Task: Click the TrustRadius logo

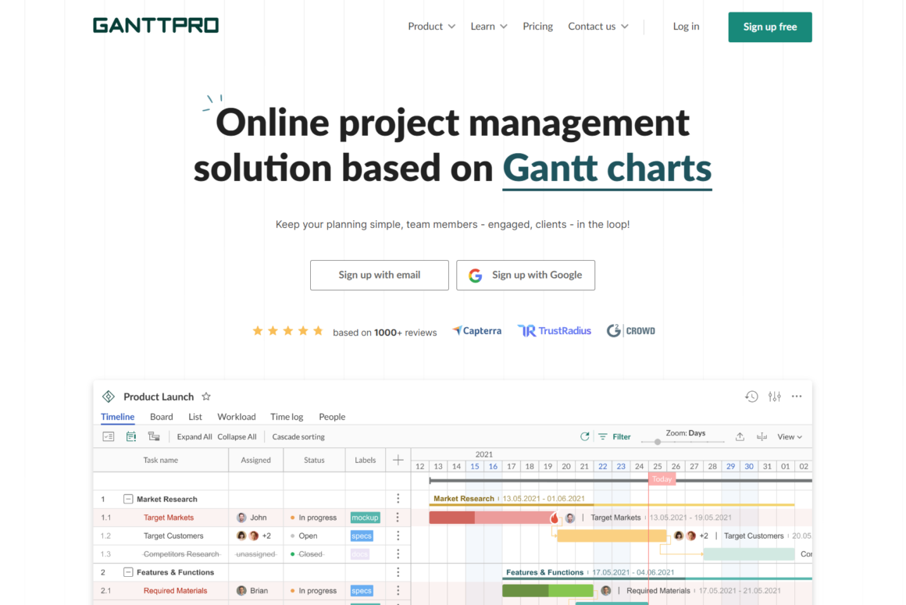Action: click(x=554, y=331)
